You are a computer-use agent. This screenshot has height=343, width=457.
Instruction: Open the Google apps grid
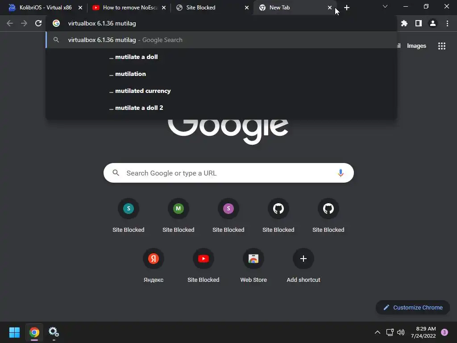pyautogui.click(x=442, y=46)
